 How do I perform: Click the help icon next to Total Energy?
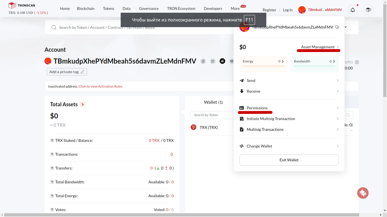(x=52, y=196)
